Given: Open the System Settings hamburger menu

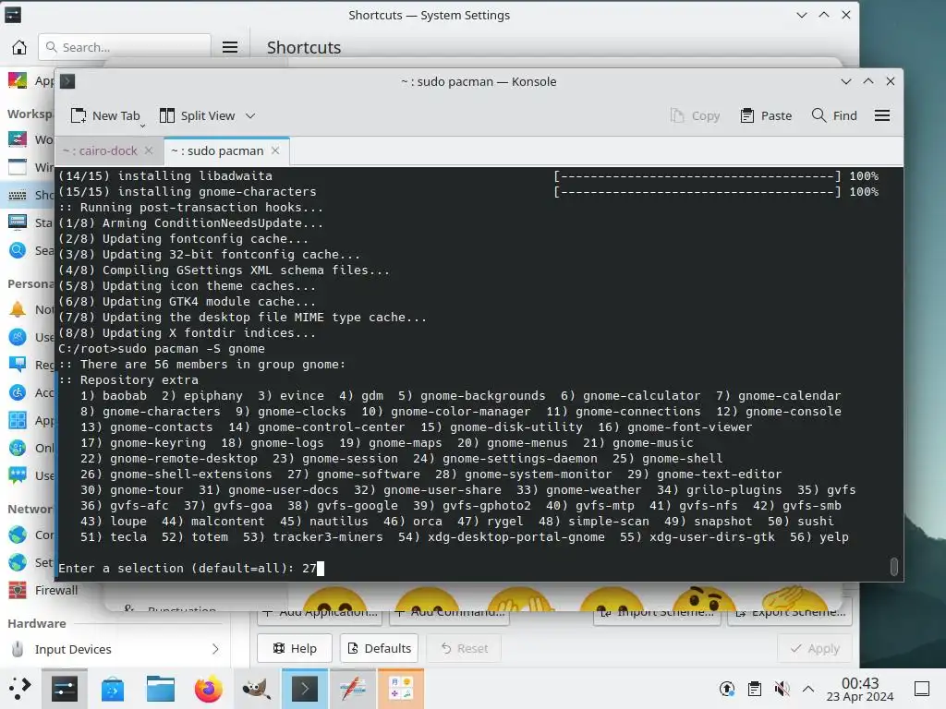Looking at the screenshot, I should pyautogui.click(x=230, y=47).
